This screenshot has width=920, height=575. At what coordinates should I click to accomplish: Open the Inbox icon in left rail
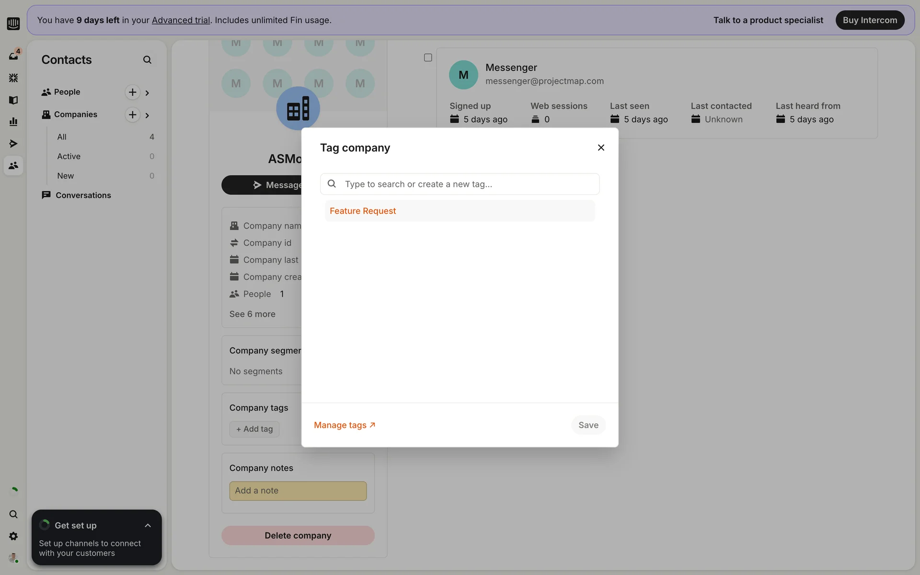pos(13,56)
